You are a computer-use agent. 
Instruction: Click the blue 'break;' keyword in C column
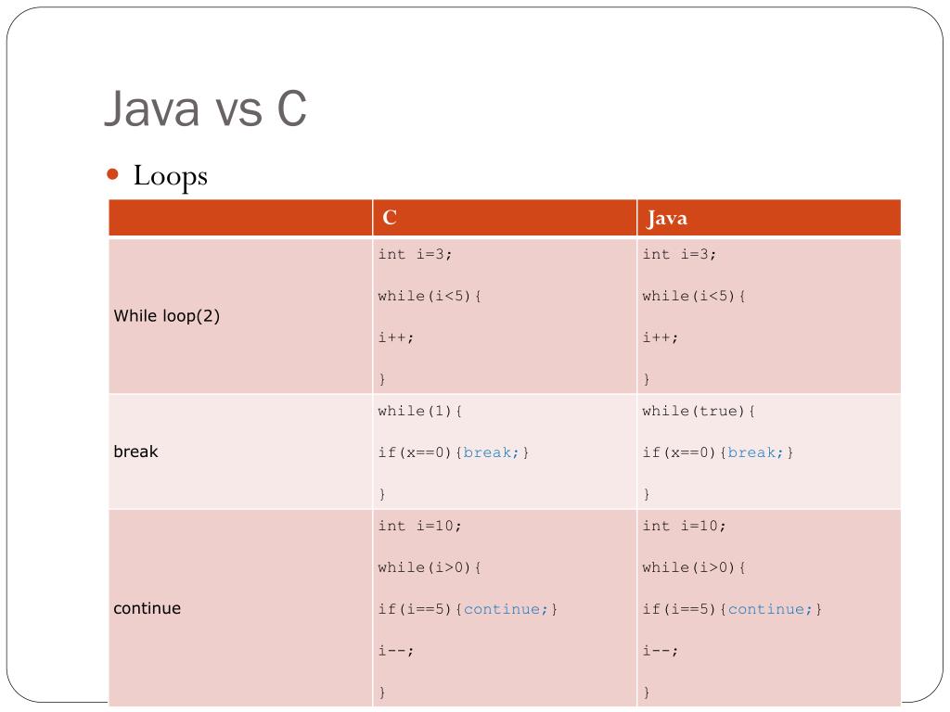pos(492,452)
